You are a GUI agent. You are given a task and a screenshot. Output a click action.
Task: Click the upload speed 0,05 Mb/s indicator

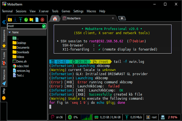tap(133, 117)
